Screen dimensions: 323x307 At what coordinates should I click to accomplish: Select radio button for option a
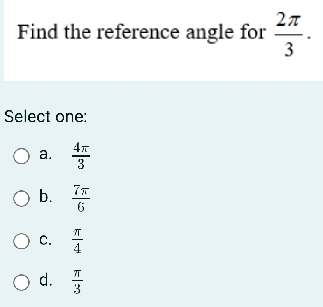tap(21, 156)
